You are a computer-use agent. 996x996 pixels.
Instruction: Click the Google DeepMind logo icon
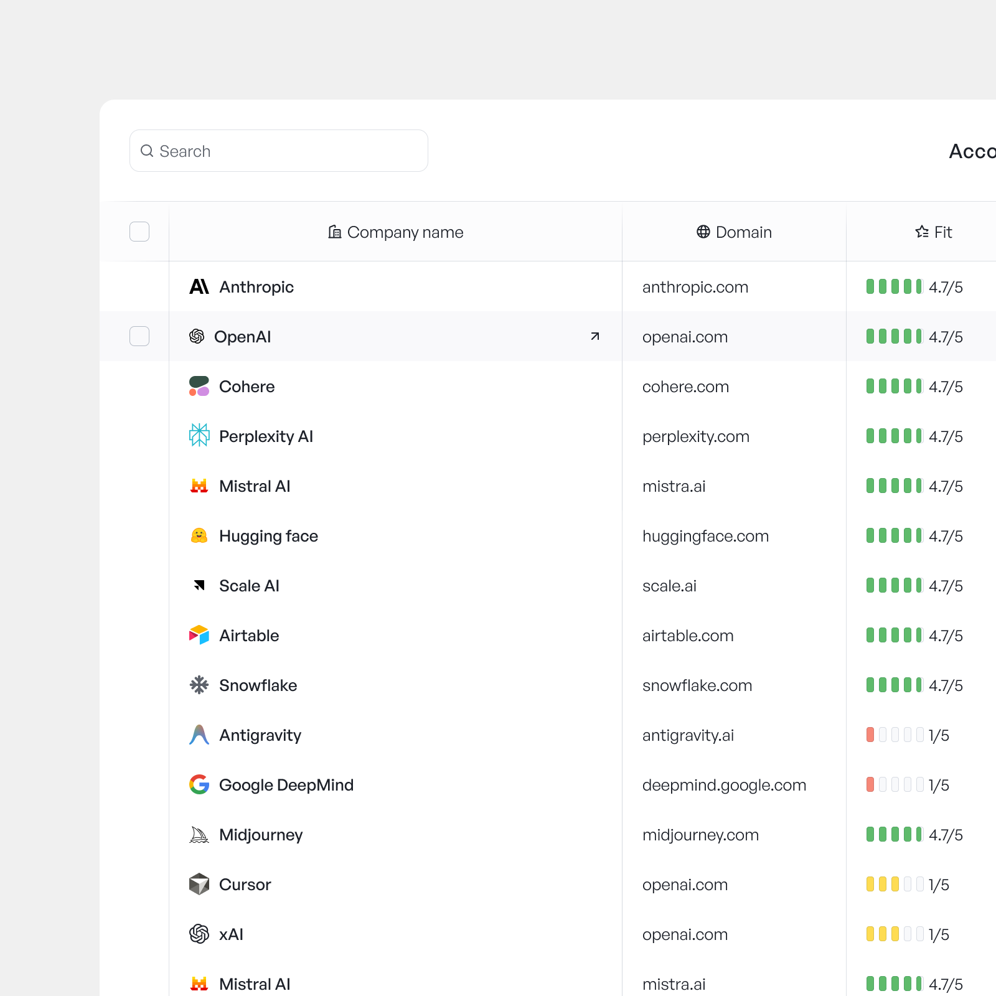tap(199, 784)
